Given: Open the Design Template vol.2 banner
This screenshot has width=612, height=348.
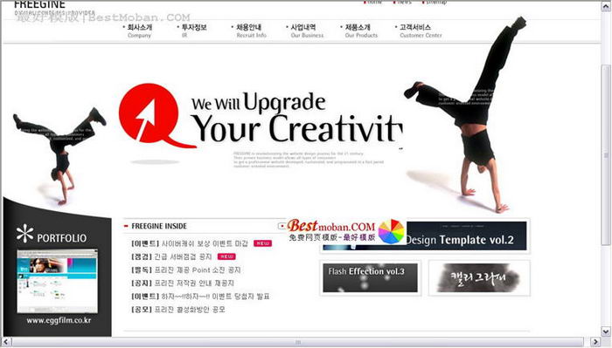Looking at the screenshot, I should click(425, 236).
